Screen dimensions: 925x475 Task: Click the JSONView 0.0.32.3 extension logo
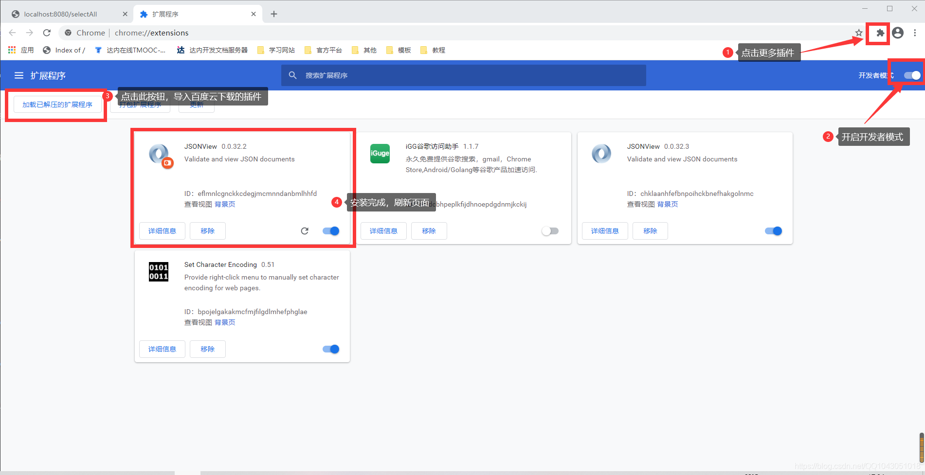[x=601, y=154]
